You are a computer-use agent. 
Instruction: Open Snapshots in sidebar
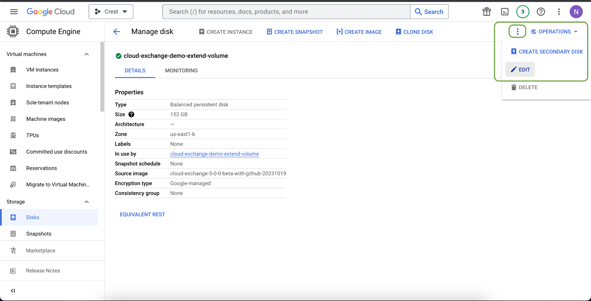point(39,234)
